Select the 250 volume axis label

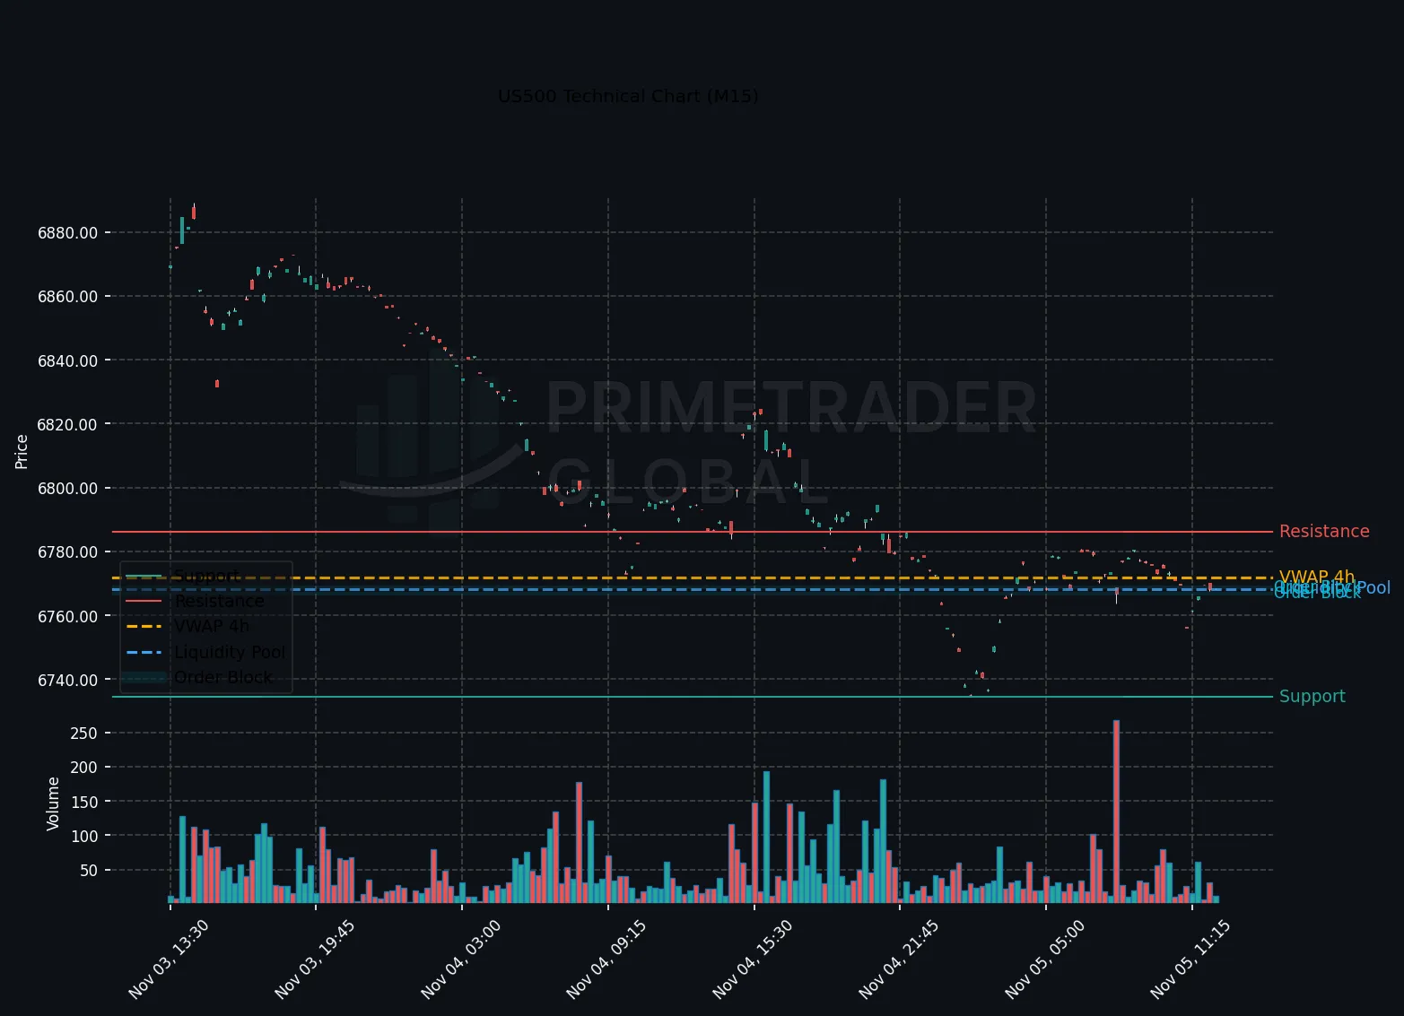pyautogui.click(x=83, y=734)
